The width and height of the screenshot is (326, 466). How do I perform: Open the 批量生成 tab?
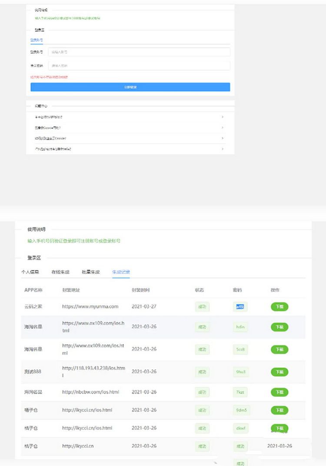click(91, 272)
